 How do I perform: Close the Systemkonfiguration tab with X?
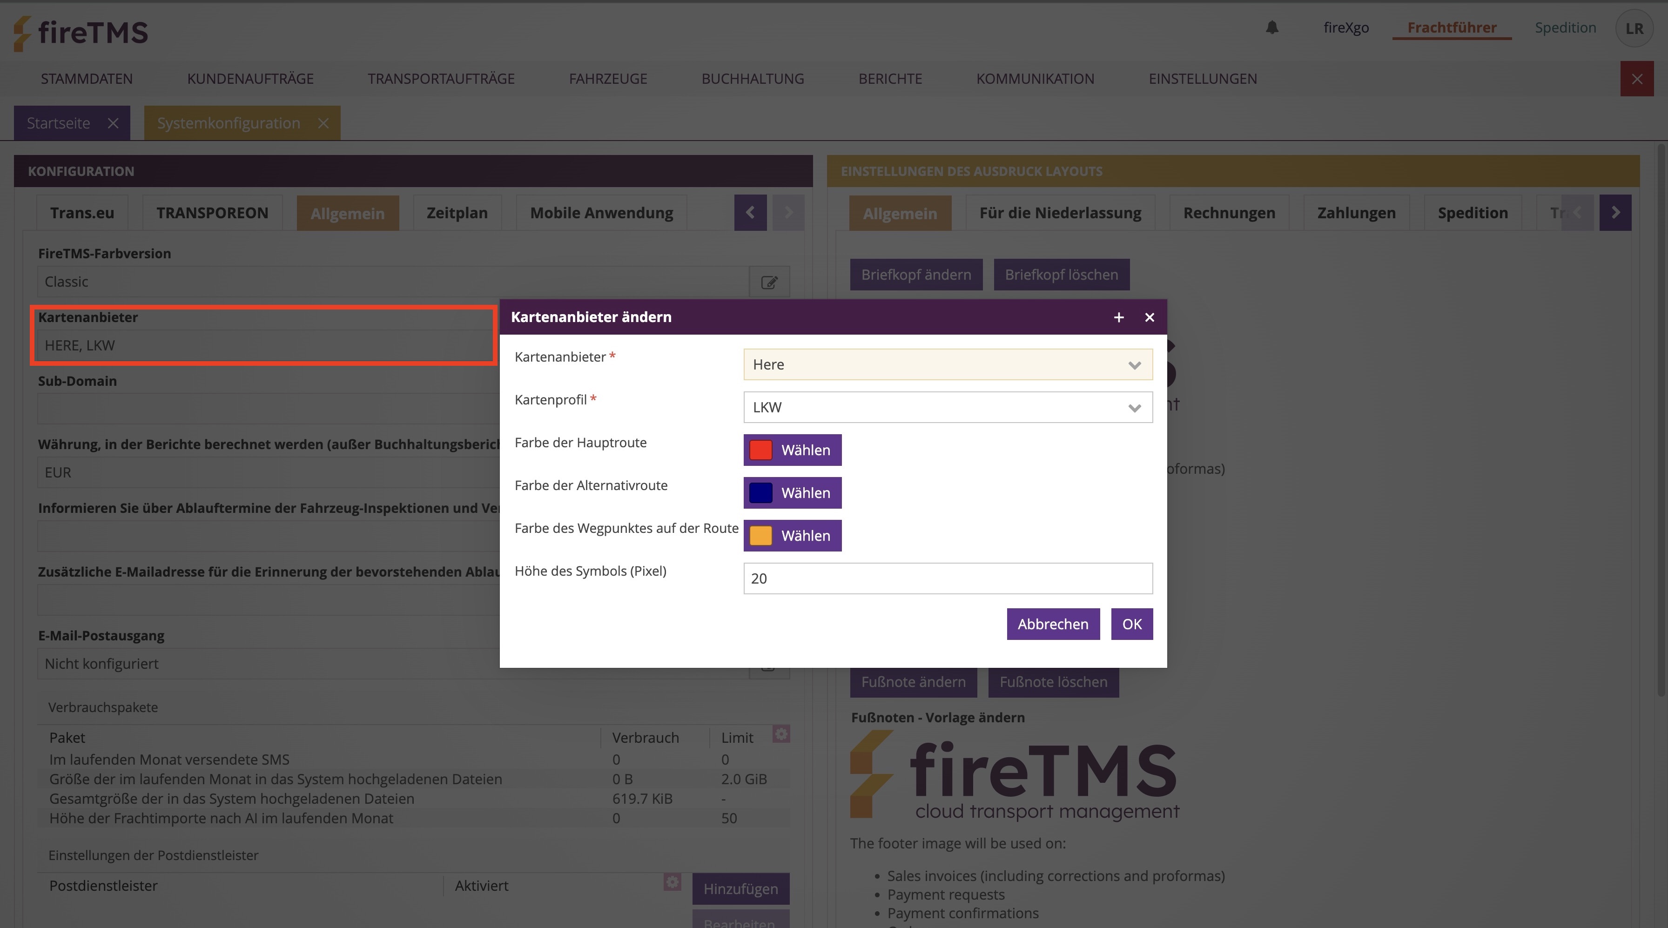click(323, 123)
